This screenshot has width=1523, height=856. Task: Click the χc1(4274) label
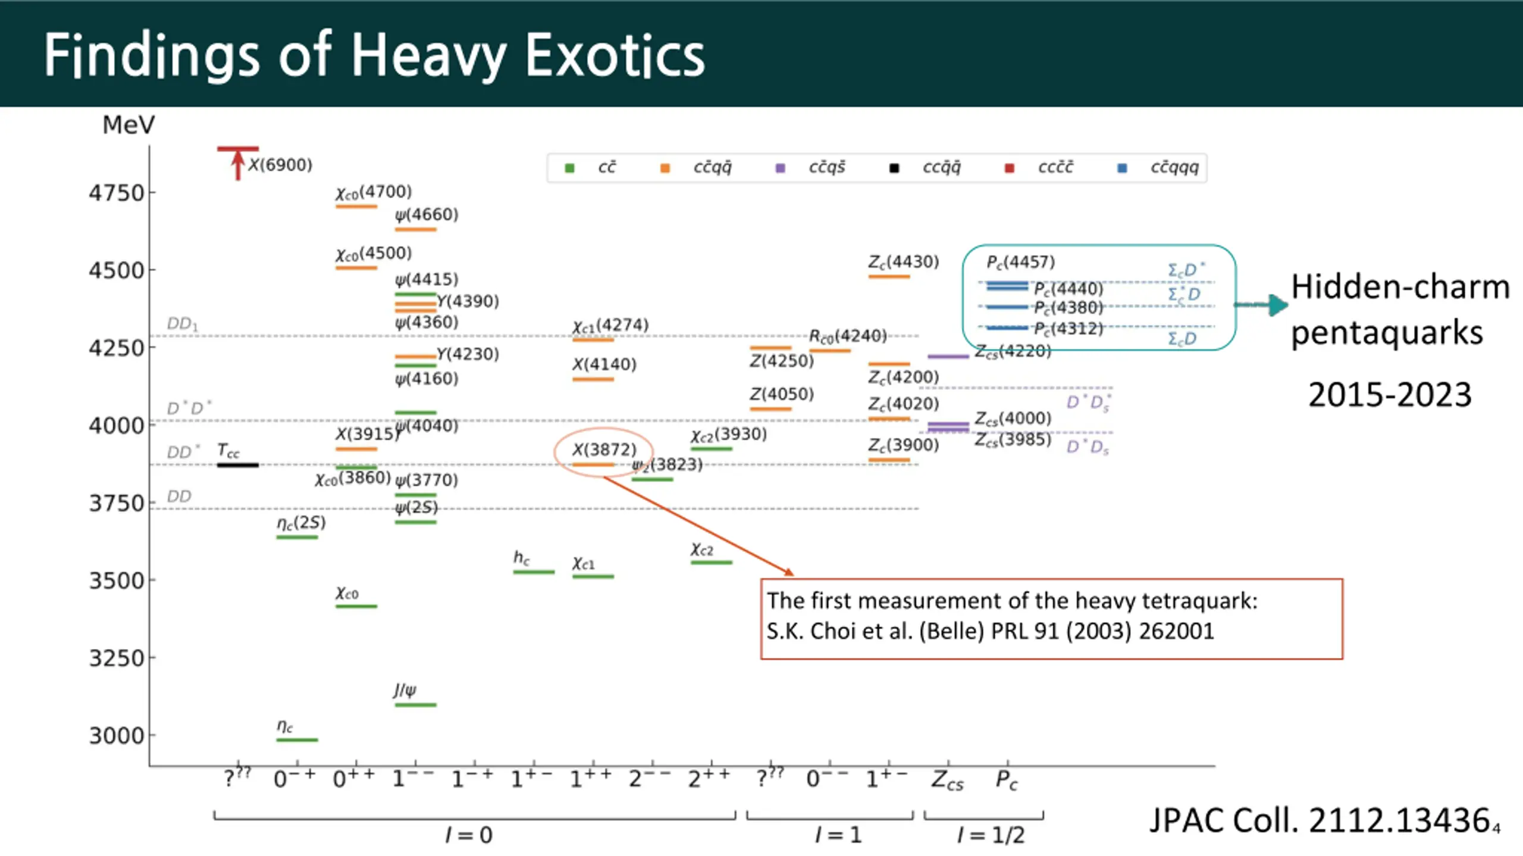pyautogui.click(x=610, y=325)
